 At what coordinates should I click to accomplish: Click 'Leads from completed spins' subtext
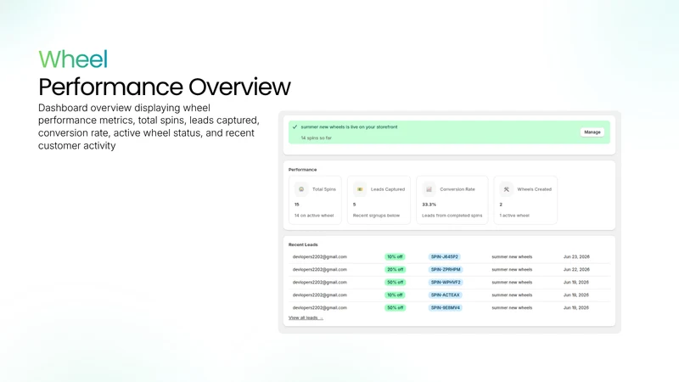click(x=452, y=216)
